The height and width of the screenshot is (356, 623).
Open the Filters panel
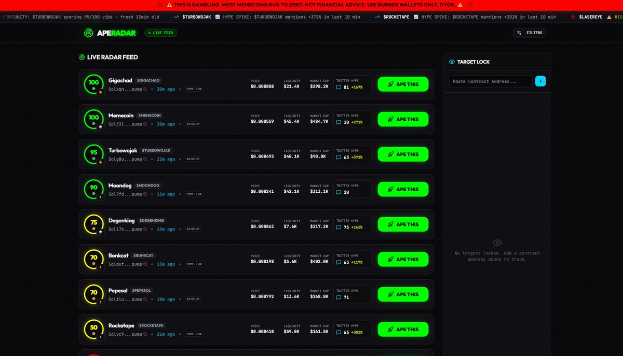pyautogui.click(x=529, y=33)
